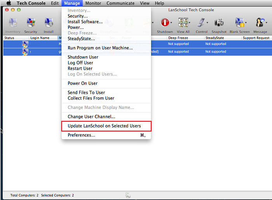Click the refresh icon in status bar
Image resolution: width=272 pixels, height=200 pixels.
click(128, 195)
